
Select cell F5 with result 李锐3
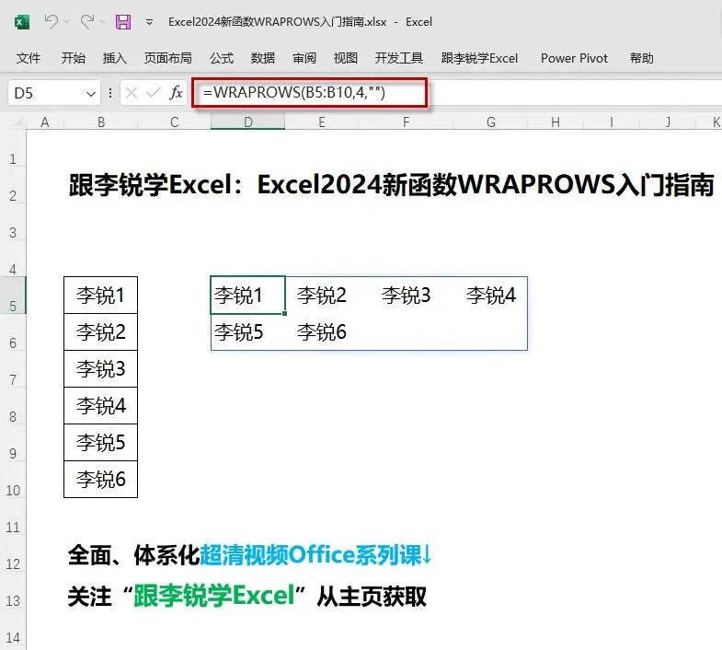pyautogui.click(x=407, y=295)
